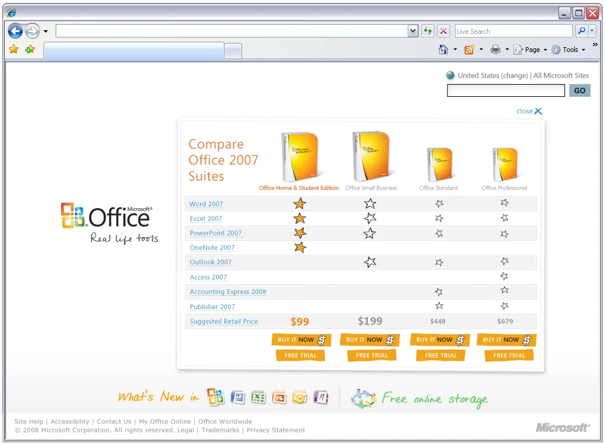This screenshot has height=444, width=605.
Task: Open a new tab with the small tab button
Action: tap(233, 51)
